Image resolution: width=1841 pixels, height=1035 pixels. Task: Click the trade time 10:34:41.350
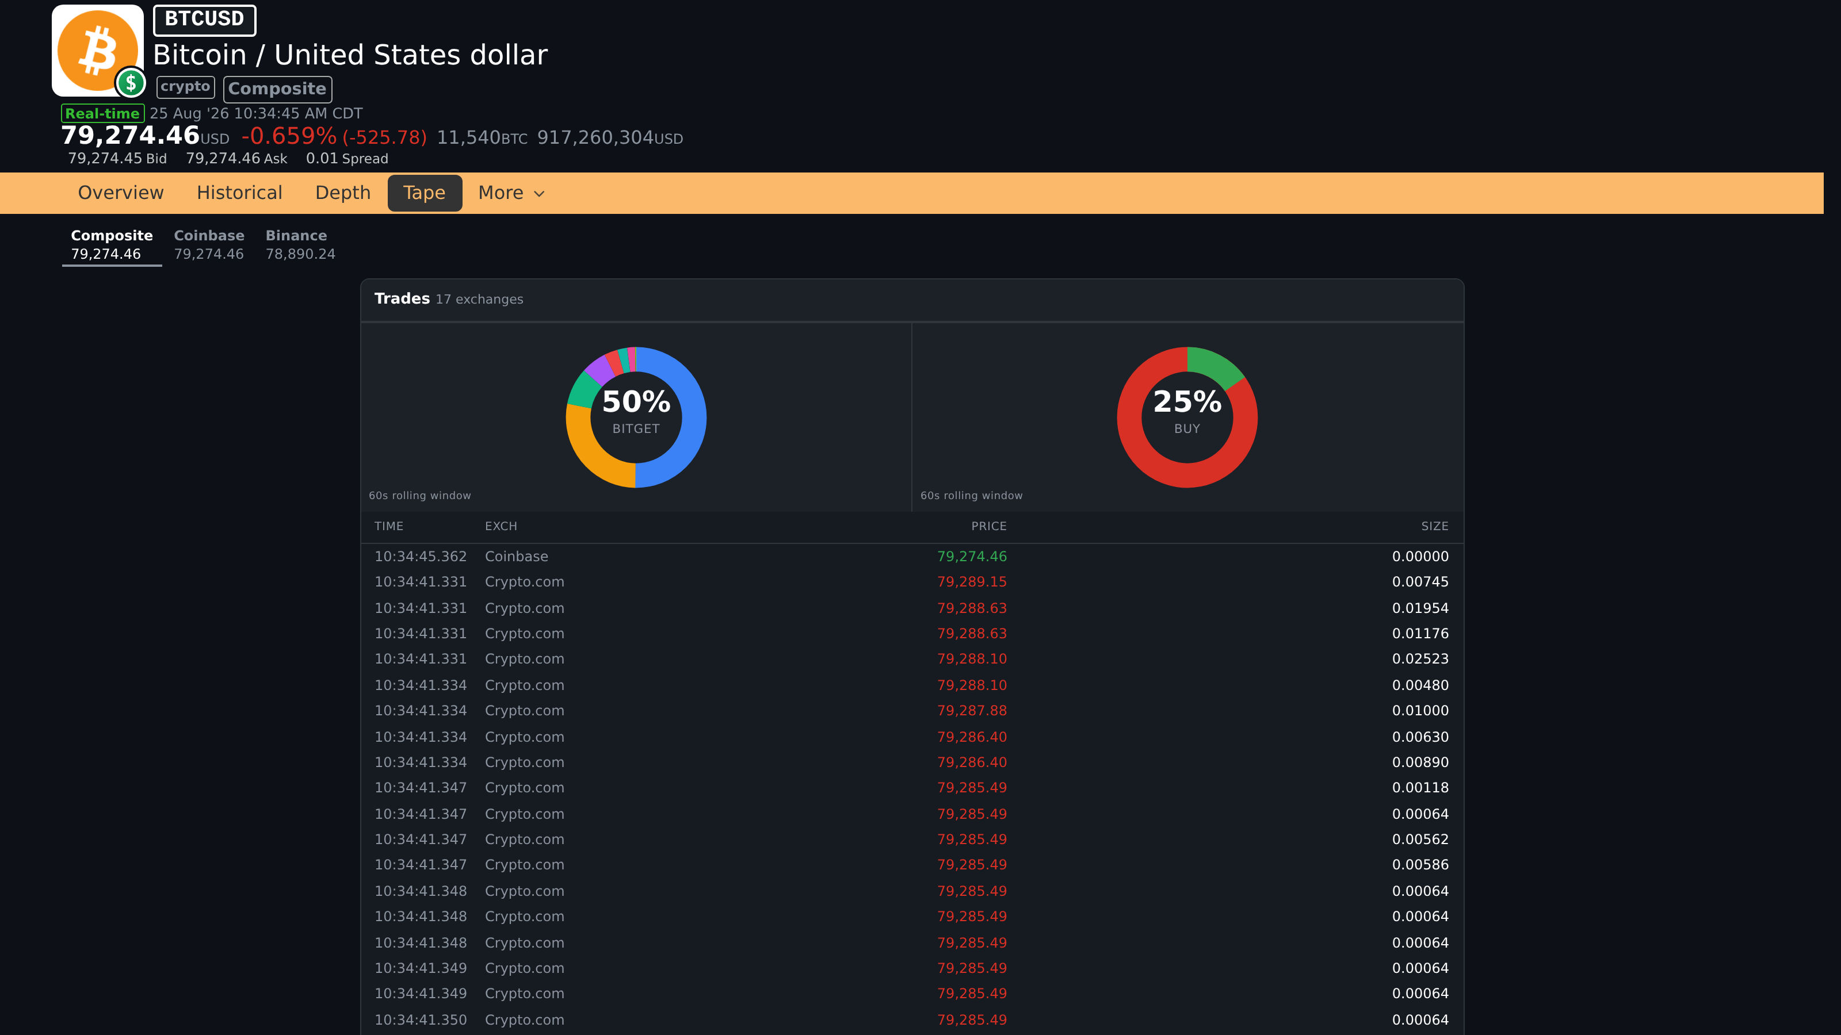click(420, 1021)
